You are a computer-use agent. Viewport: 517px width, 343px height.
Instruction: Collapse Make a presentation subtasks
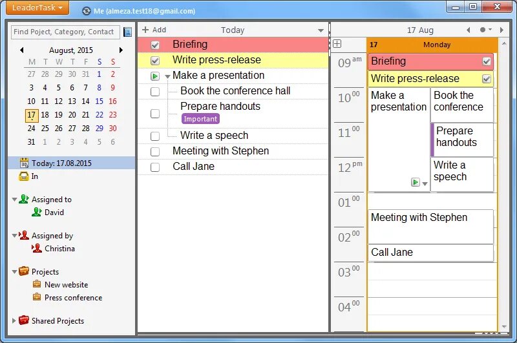click(167, 76)
